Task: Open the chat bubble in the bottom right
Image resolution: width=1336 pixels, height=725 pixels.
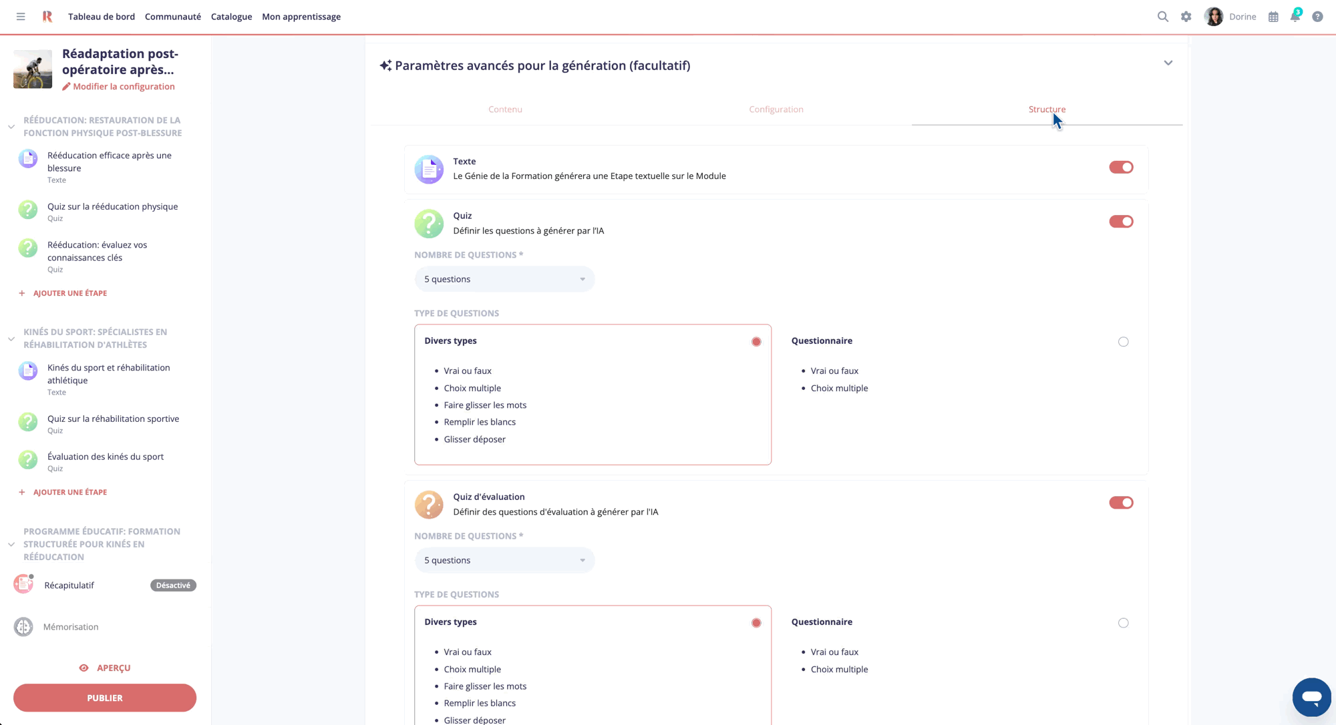Action: [x=1311, y=697]
